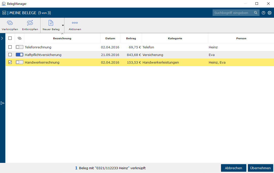Open help via question mark icon
Viewport: 274px width, 173px height.
point(263,13)
